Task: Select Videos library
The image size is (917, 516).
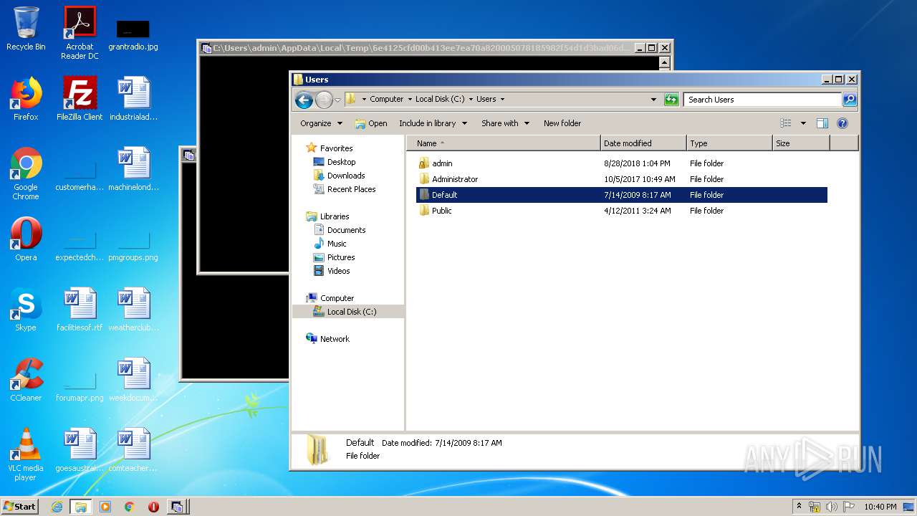Action: pyautogui.click(x=338, y=271)
